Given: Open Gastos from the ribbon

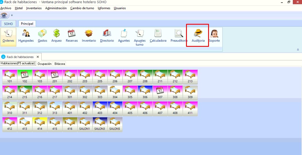Looking at the screenshot, I should coord(42,36).
